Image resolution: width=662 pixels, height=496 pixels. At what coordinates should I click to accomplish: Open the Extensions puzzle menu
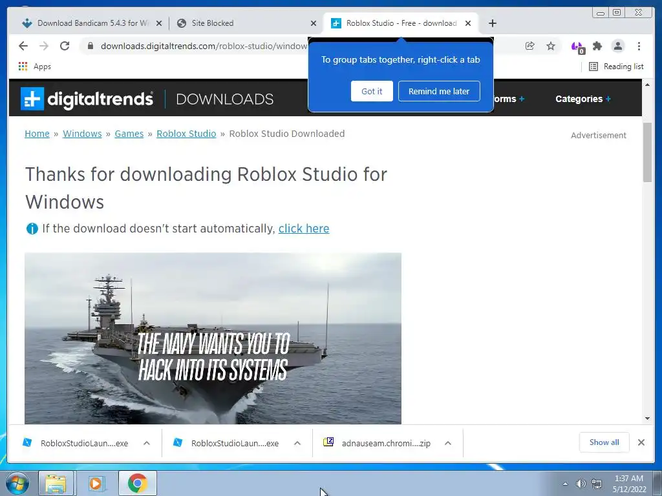click(597, 46)
